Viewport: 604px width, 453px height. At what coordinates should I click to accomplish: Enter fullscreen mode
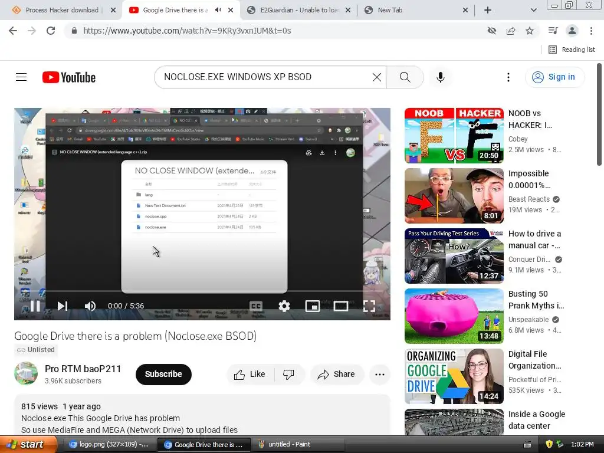click(369, 306)
